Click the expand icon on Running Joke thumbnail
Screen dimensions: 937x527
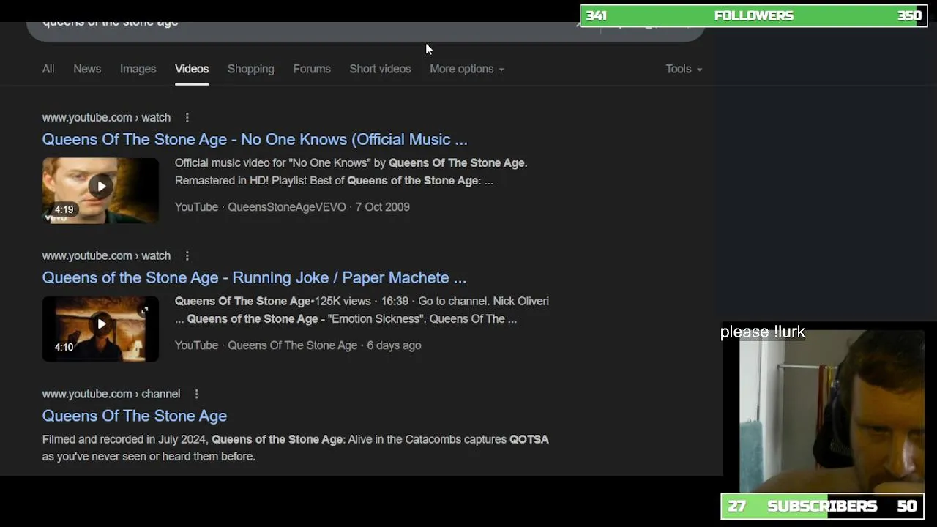tap(144, 311)
